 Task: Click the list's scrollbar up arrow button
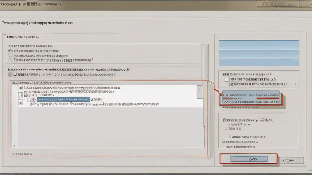[x=200, y=92]
